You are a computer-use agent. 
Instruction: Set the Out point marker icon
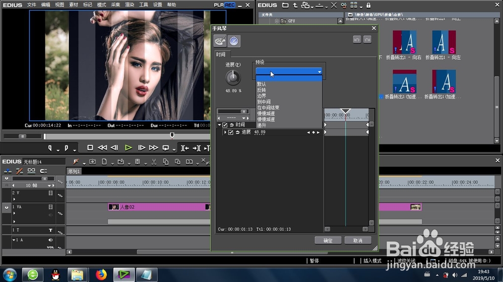coord(66,148)
